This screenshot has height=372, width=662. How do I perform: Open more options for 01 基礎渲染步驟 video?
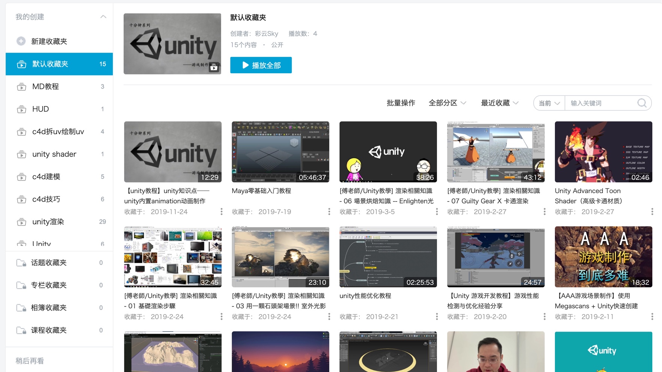pos(222,317)
